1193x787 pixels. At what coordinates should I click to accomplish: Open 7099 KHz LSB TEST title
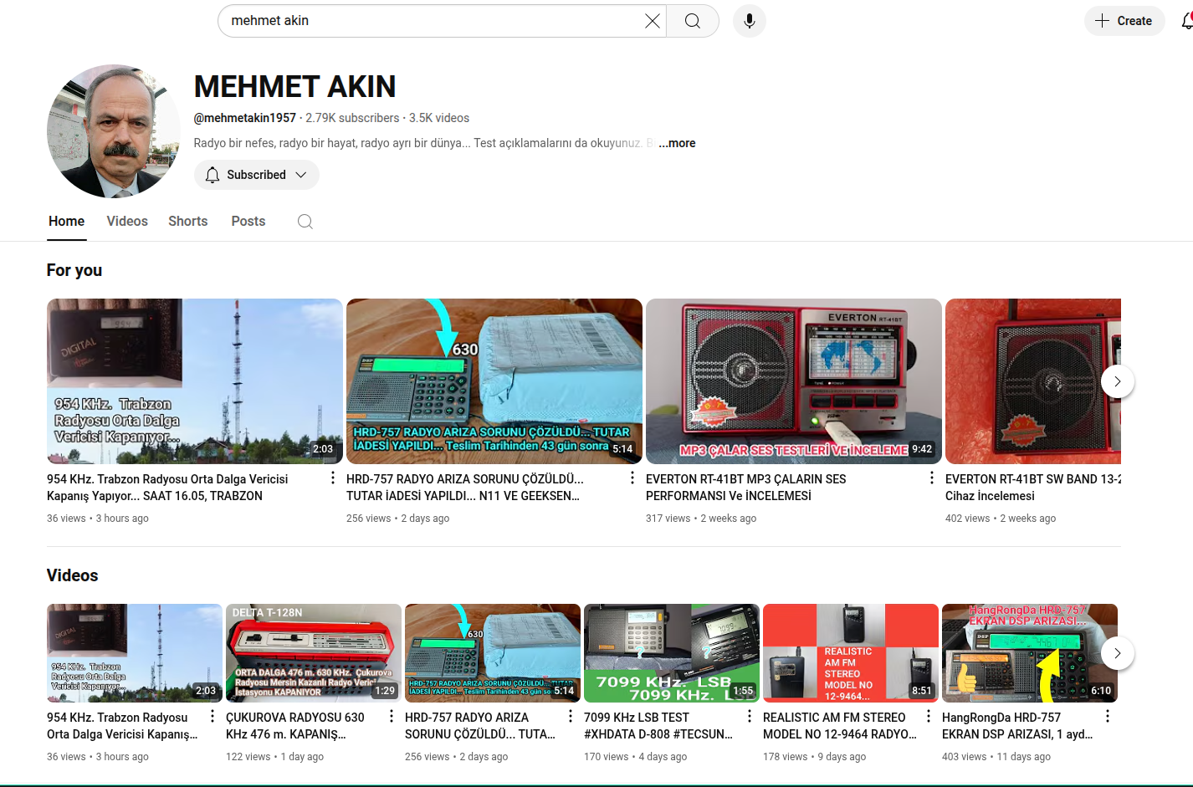click(x=658, y=726)
